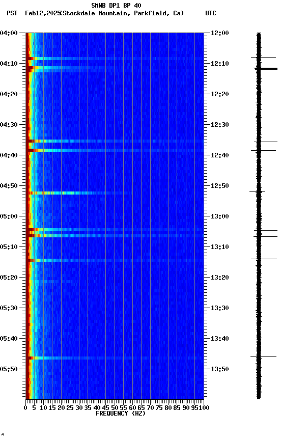Click the '(Stockdale Mountain, Parkfield, Ca)' location text

coord(122,13)
